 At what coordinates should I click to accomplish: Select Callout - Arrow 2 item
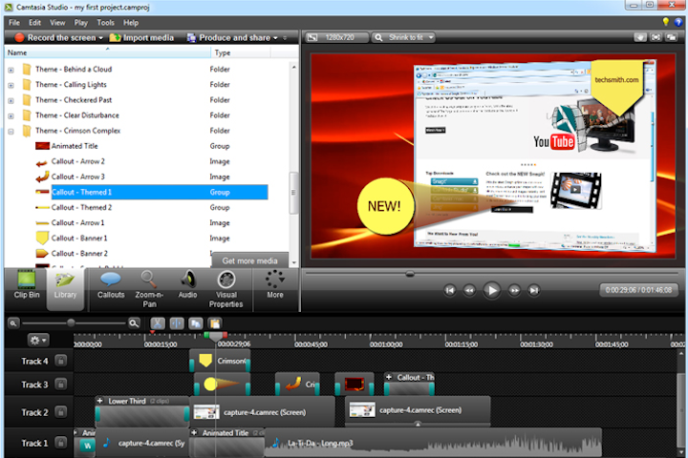click(77, 161)
